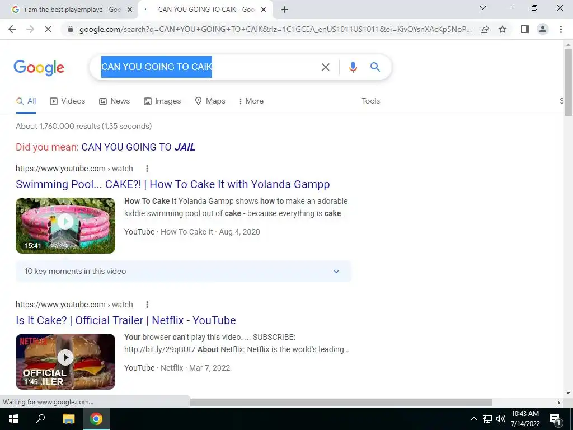The width and height of the screenshot is (573, 430).
Task: Open the side panel icon
Action: tap(525, 29)
